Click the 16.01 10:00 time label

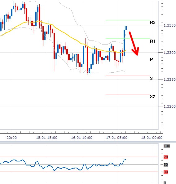tap(81, 138)
